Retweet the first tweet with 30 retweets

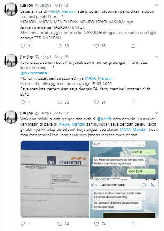[x=60, y=46]
